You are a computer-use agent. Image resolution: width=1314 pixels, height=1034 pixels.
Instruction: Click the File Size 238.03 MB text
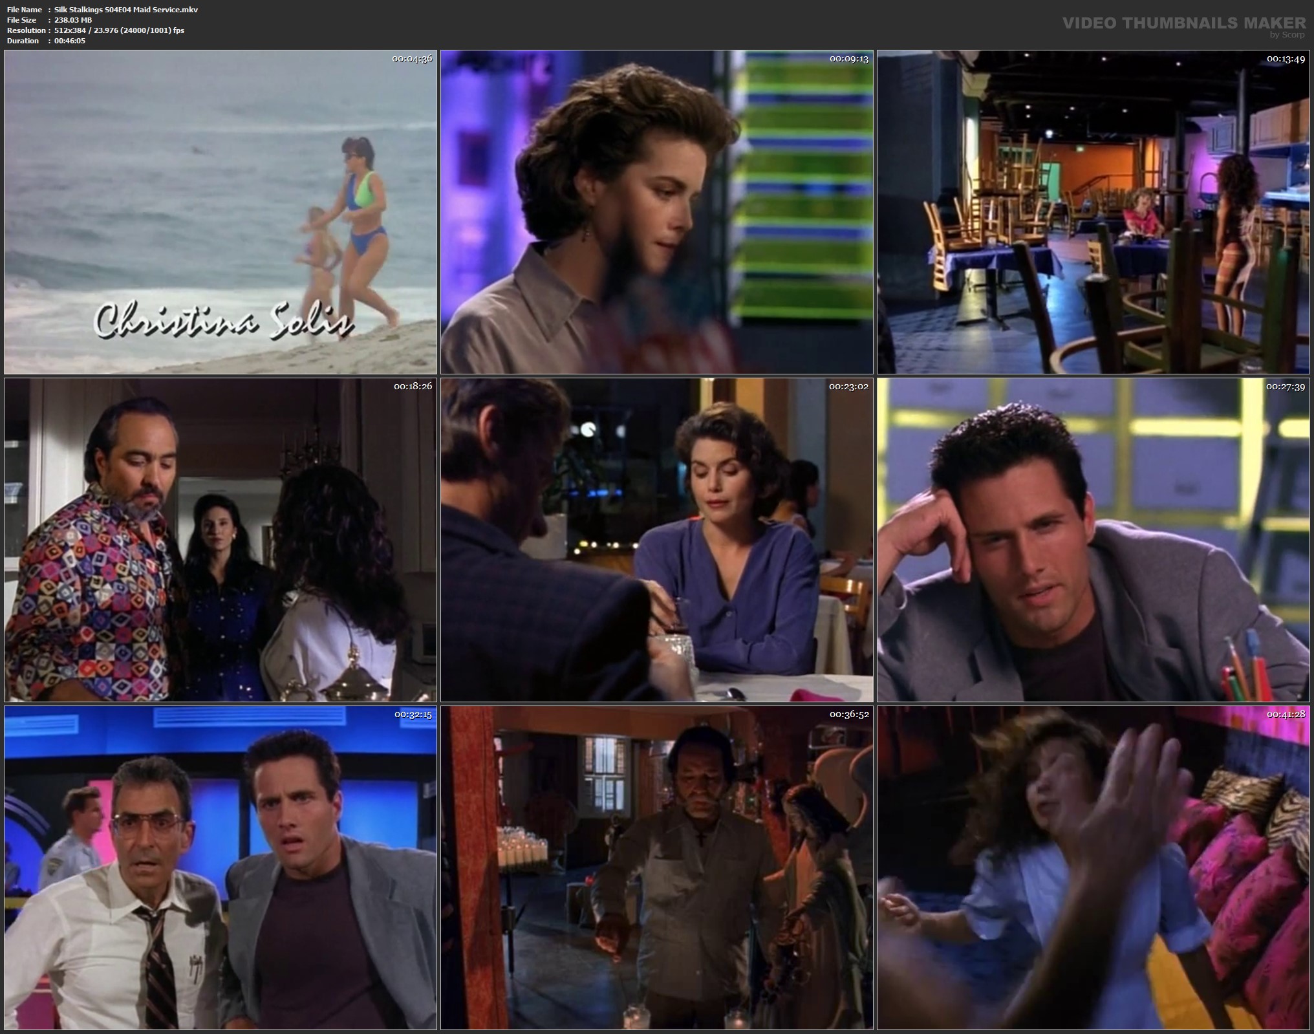click(73, 19)
